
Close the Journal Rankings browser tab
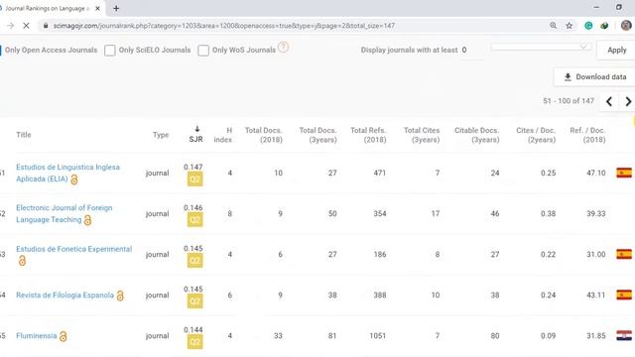[97, 8]
